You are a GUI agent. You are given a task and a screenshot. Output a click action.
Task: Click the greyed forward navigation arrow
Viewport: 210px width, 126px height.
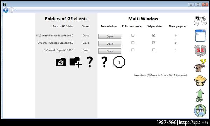click(x=12, y=10)
